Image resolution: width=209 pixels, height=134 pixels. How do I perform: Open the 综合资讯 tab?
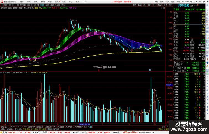pos(26,129)
